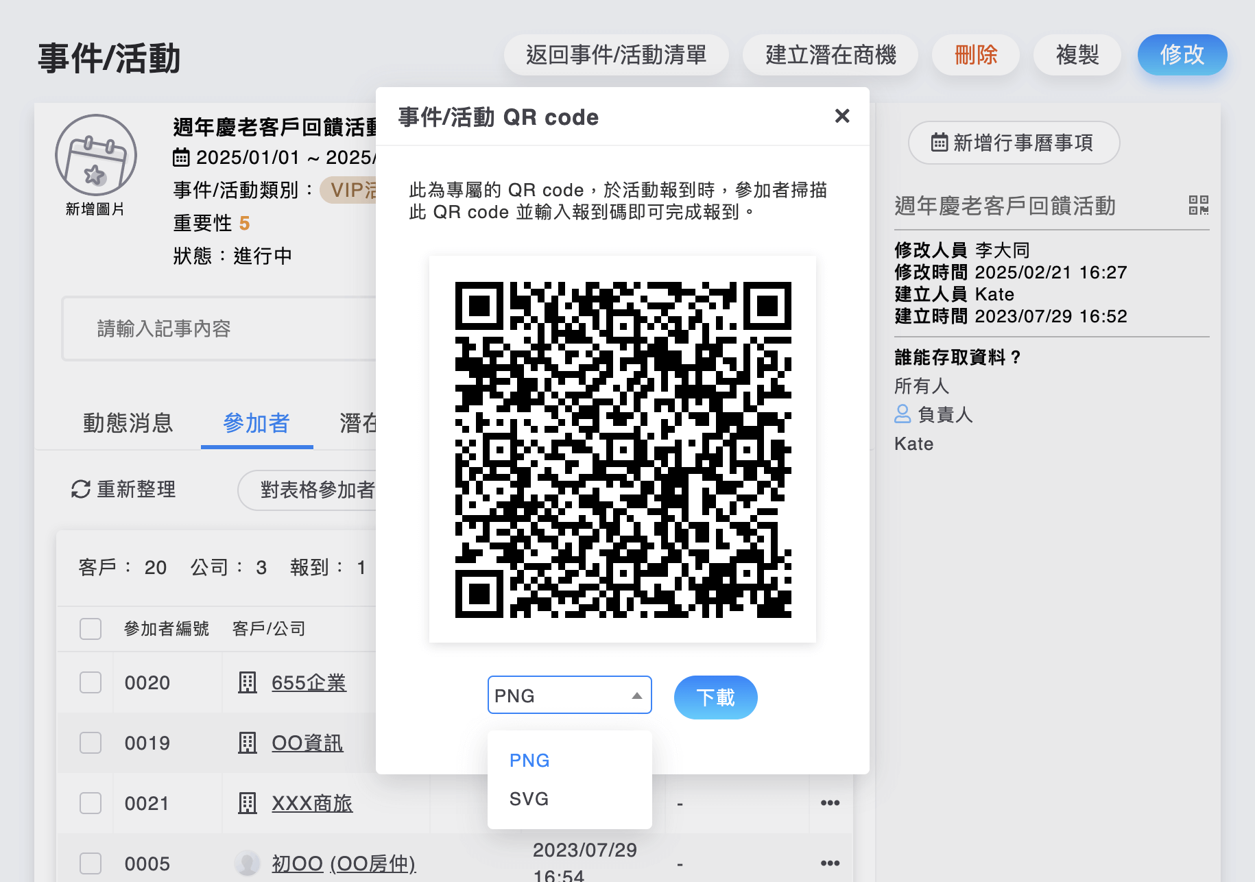The height and width of the screenshot is (882, 1255).
Task: Click the 修改 edit button
Action: tap(1182, 55)
